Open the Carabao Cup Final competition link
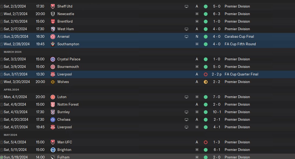Screen dimensions: 295x159 [239, 37]
